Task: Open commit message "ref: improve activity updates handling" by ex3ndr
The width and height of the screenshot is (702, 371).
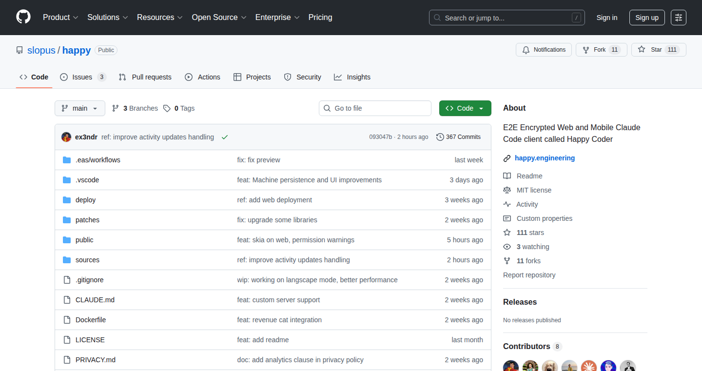Action: pyautogui.click(x=157, y=137)
